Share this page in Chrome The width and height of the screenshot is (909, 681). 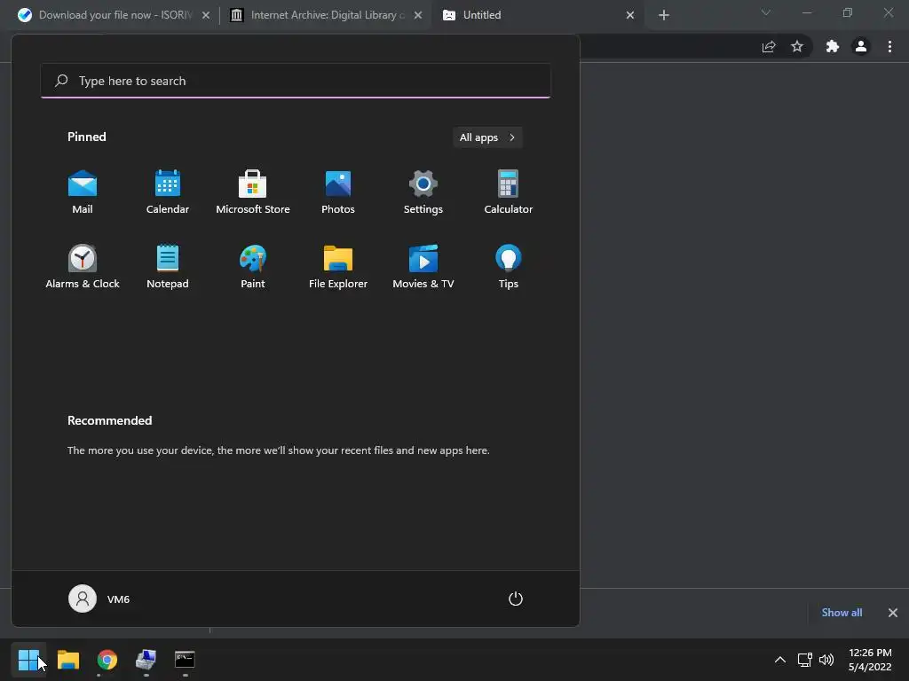coord(769,47)
